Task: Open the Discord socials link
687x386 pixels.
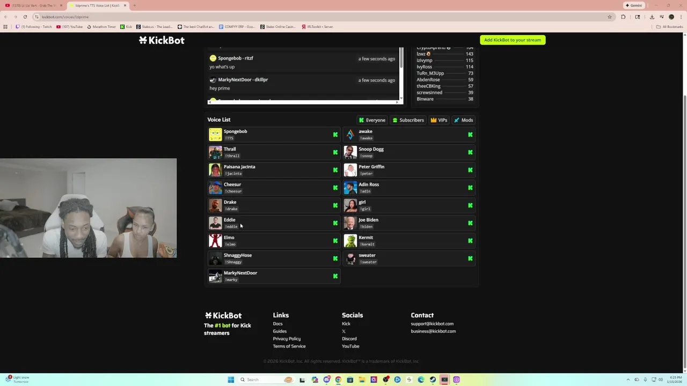Action: [349, 339]
